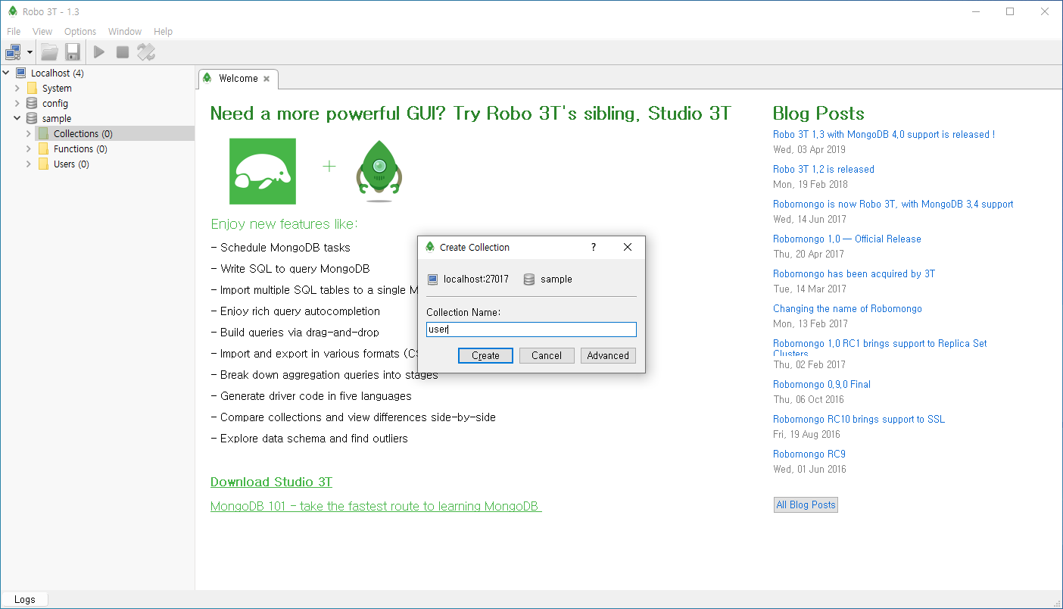This screenshot has width=1063, height=609.
Task: Open Robomongo acquired by 3T post
Action: [854, 273]
